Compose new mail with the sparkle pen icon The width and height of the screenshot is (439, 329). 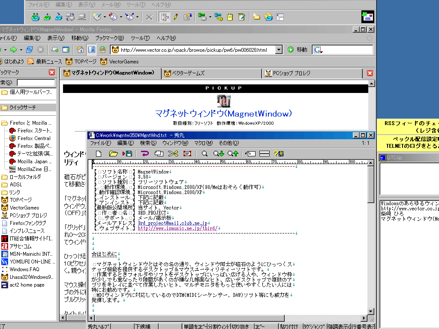pos(97,17)
